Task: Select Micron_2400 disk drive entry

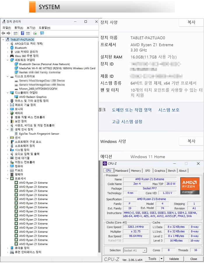Action: 38,89
